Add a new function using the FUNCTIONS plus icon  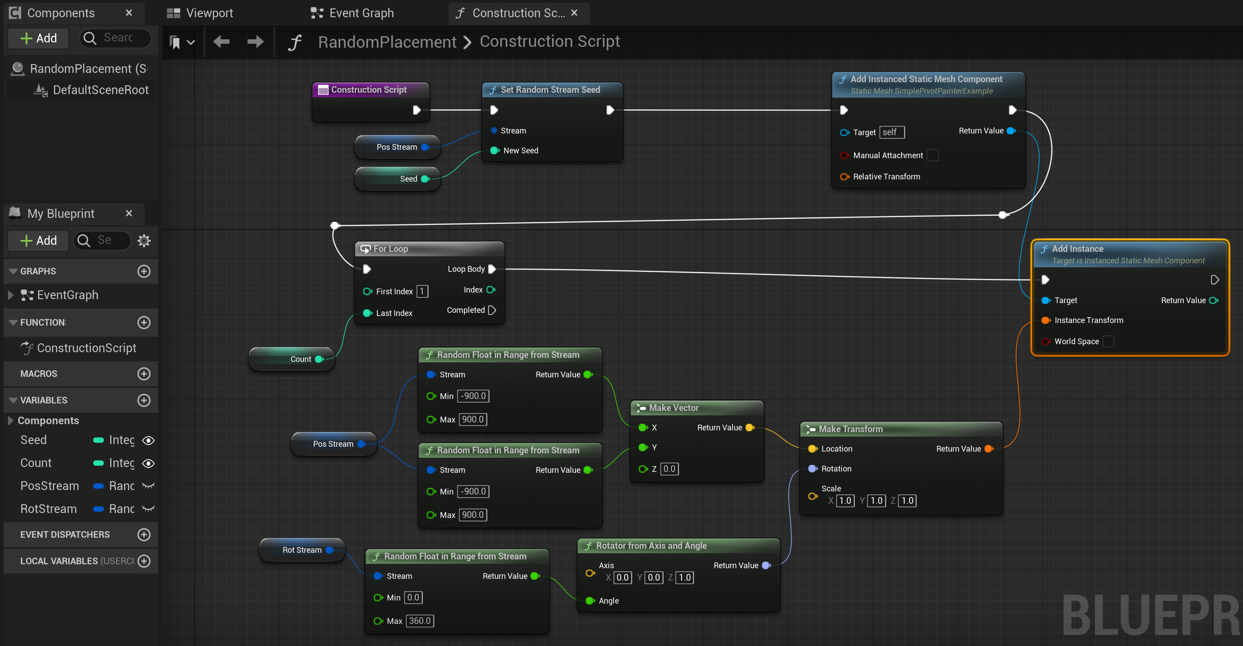pos(144,323)
